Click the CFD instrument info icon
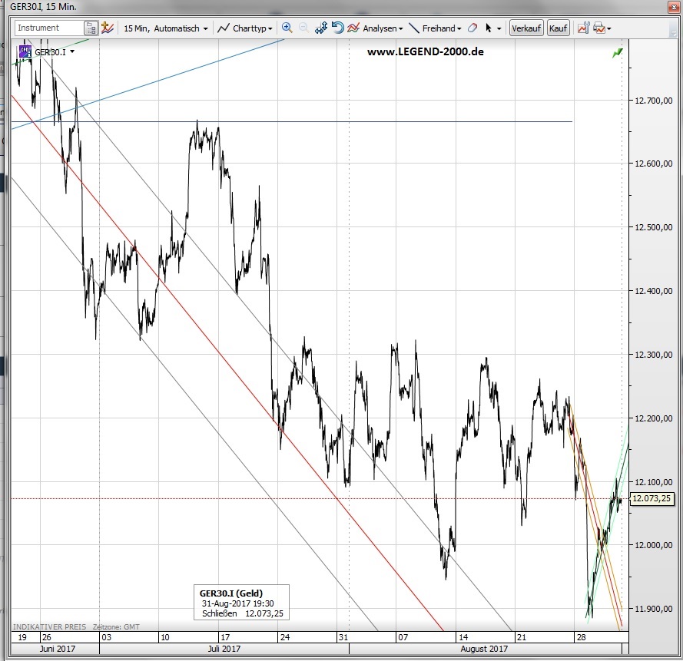The width and height of the screenshot is (683, 661). 25,52
